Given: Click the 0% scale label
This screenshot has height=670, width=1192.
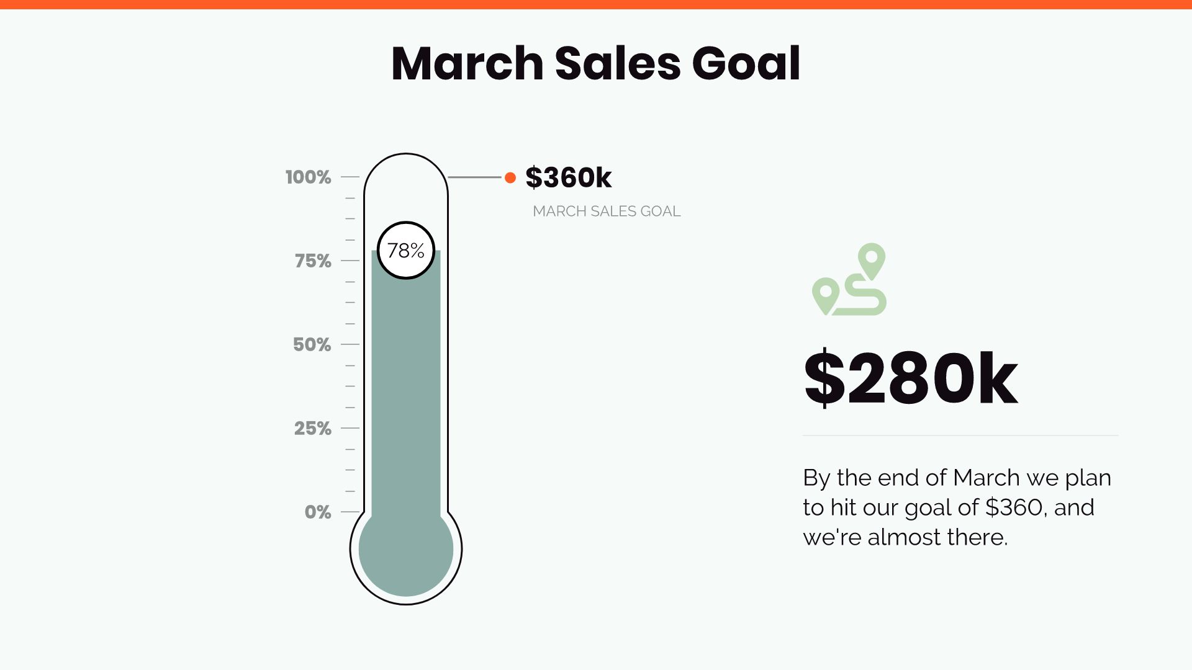Looking at the screenshot, I should coord(318,512).
